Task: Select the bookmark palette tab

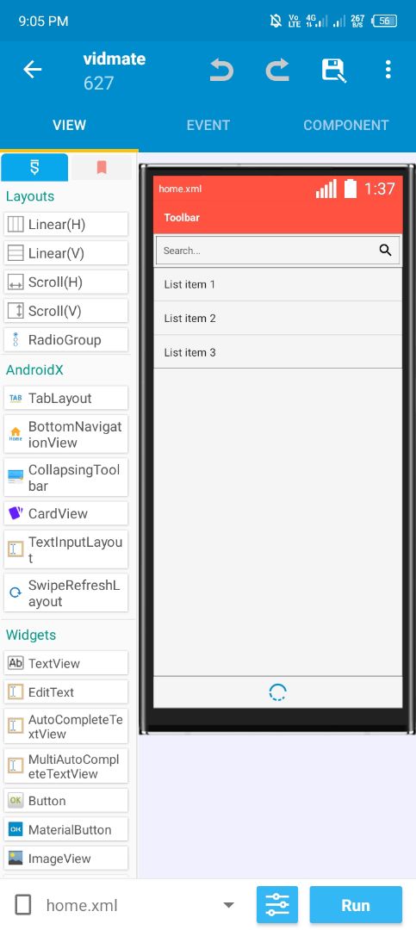Action: coord(102,168)
